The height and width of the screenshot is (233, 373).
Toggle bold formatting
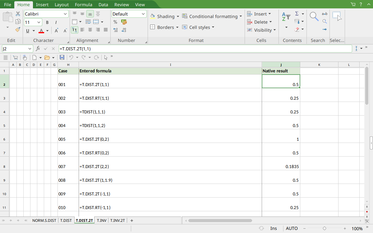[x=47, y=22]
